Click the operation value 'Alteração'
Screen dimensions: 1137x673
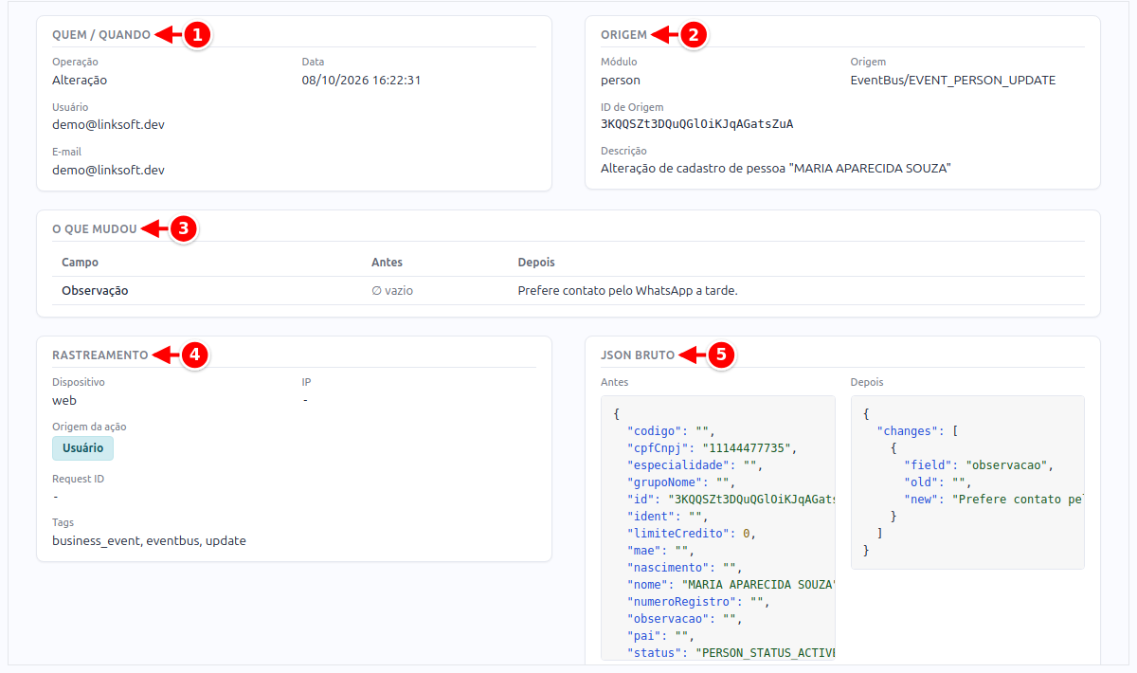pos(80,81)
